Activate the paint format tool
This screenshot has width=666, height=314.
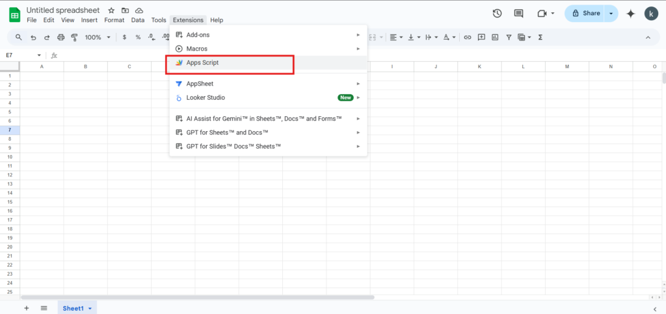74,37
